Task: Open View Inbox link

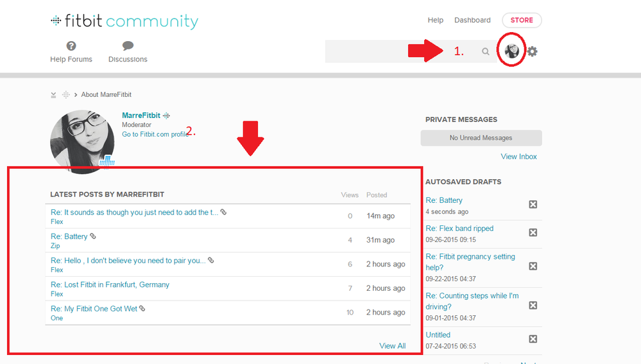Action: [x=519, y=157]
